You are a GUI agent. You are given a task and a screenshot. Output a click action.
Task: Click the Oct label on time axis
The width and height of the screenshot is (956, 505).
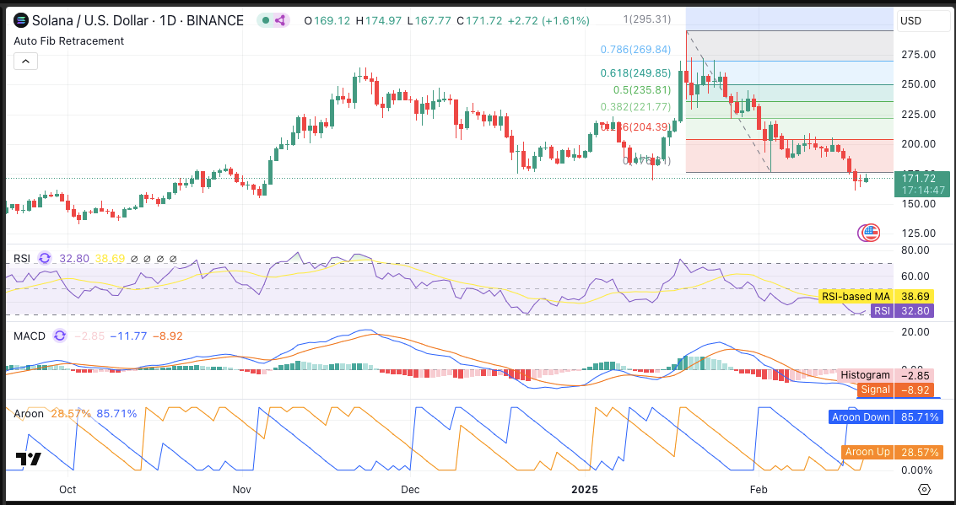pyautogui.click(x=68, y=490)
